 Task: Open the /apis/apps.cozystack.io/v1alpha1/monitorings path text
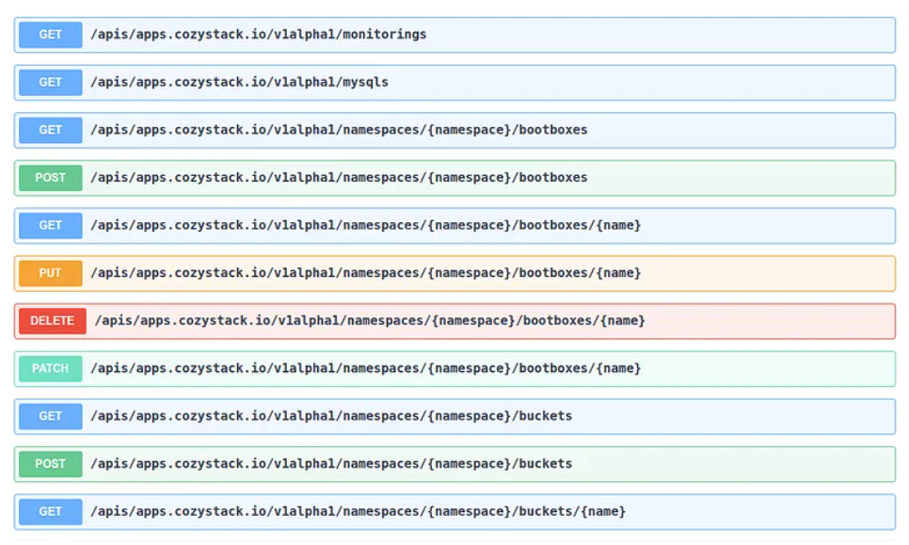pos(258,35)
